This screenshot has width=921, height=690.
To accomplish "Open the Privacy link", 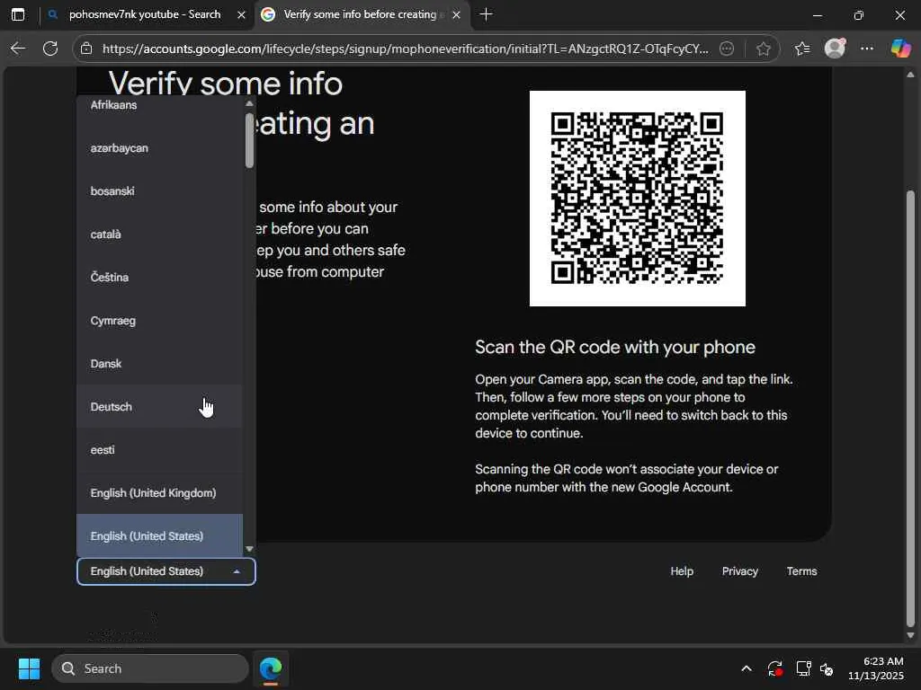I will (739, 571).
